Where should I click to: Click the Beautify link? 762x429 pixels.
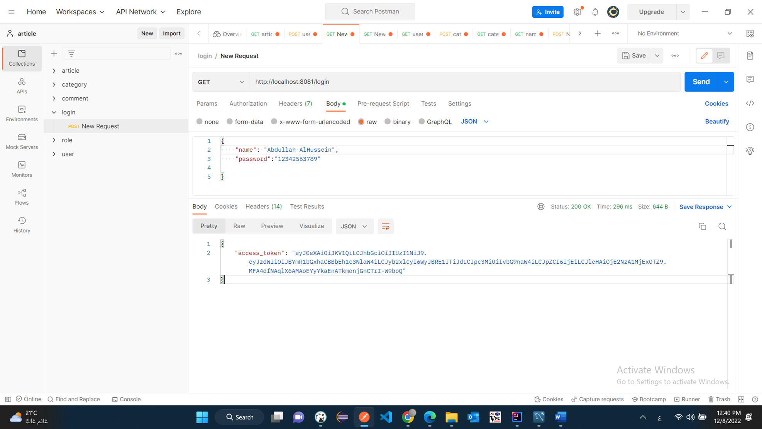717,121
